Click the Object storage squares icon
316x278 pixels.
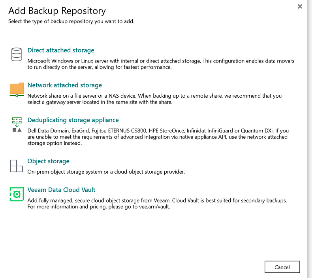click(x=17, y=166)
